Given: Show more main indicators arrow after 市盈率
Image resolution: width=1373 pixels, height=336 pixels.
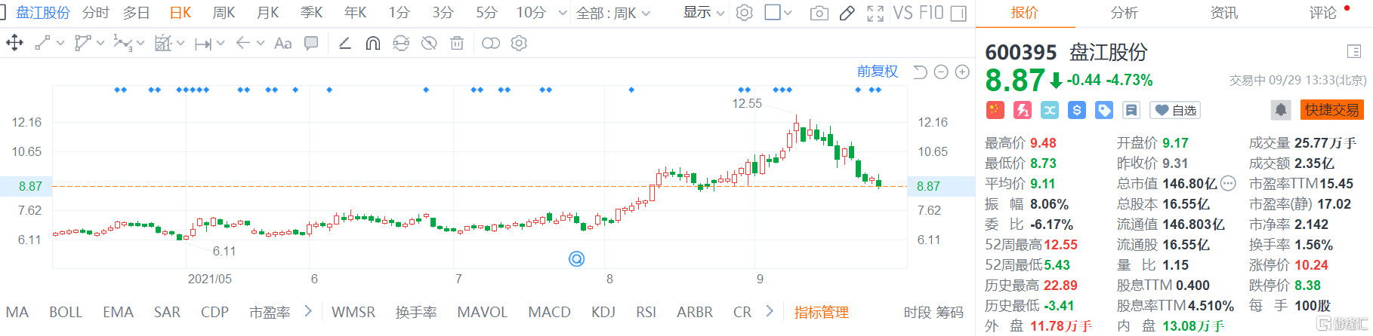Looking at the screenshot, I should (x=308, y=311).
